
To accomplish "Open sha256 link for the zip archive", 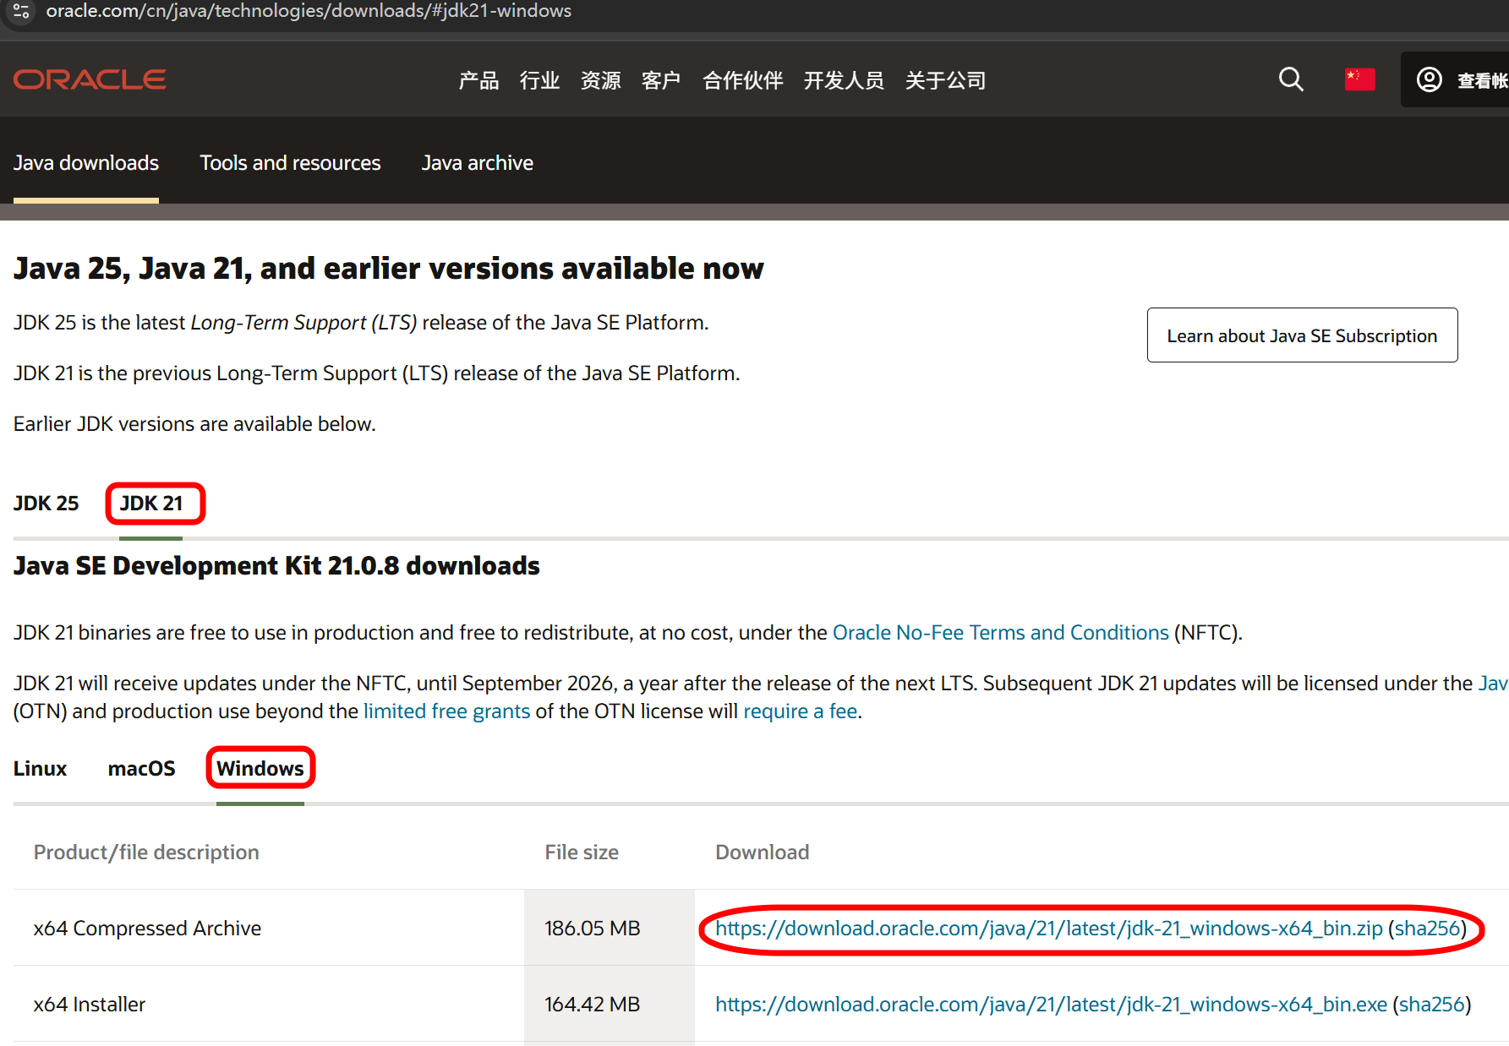I will click(1428, 929).
